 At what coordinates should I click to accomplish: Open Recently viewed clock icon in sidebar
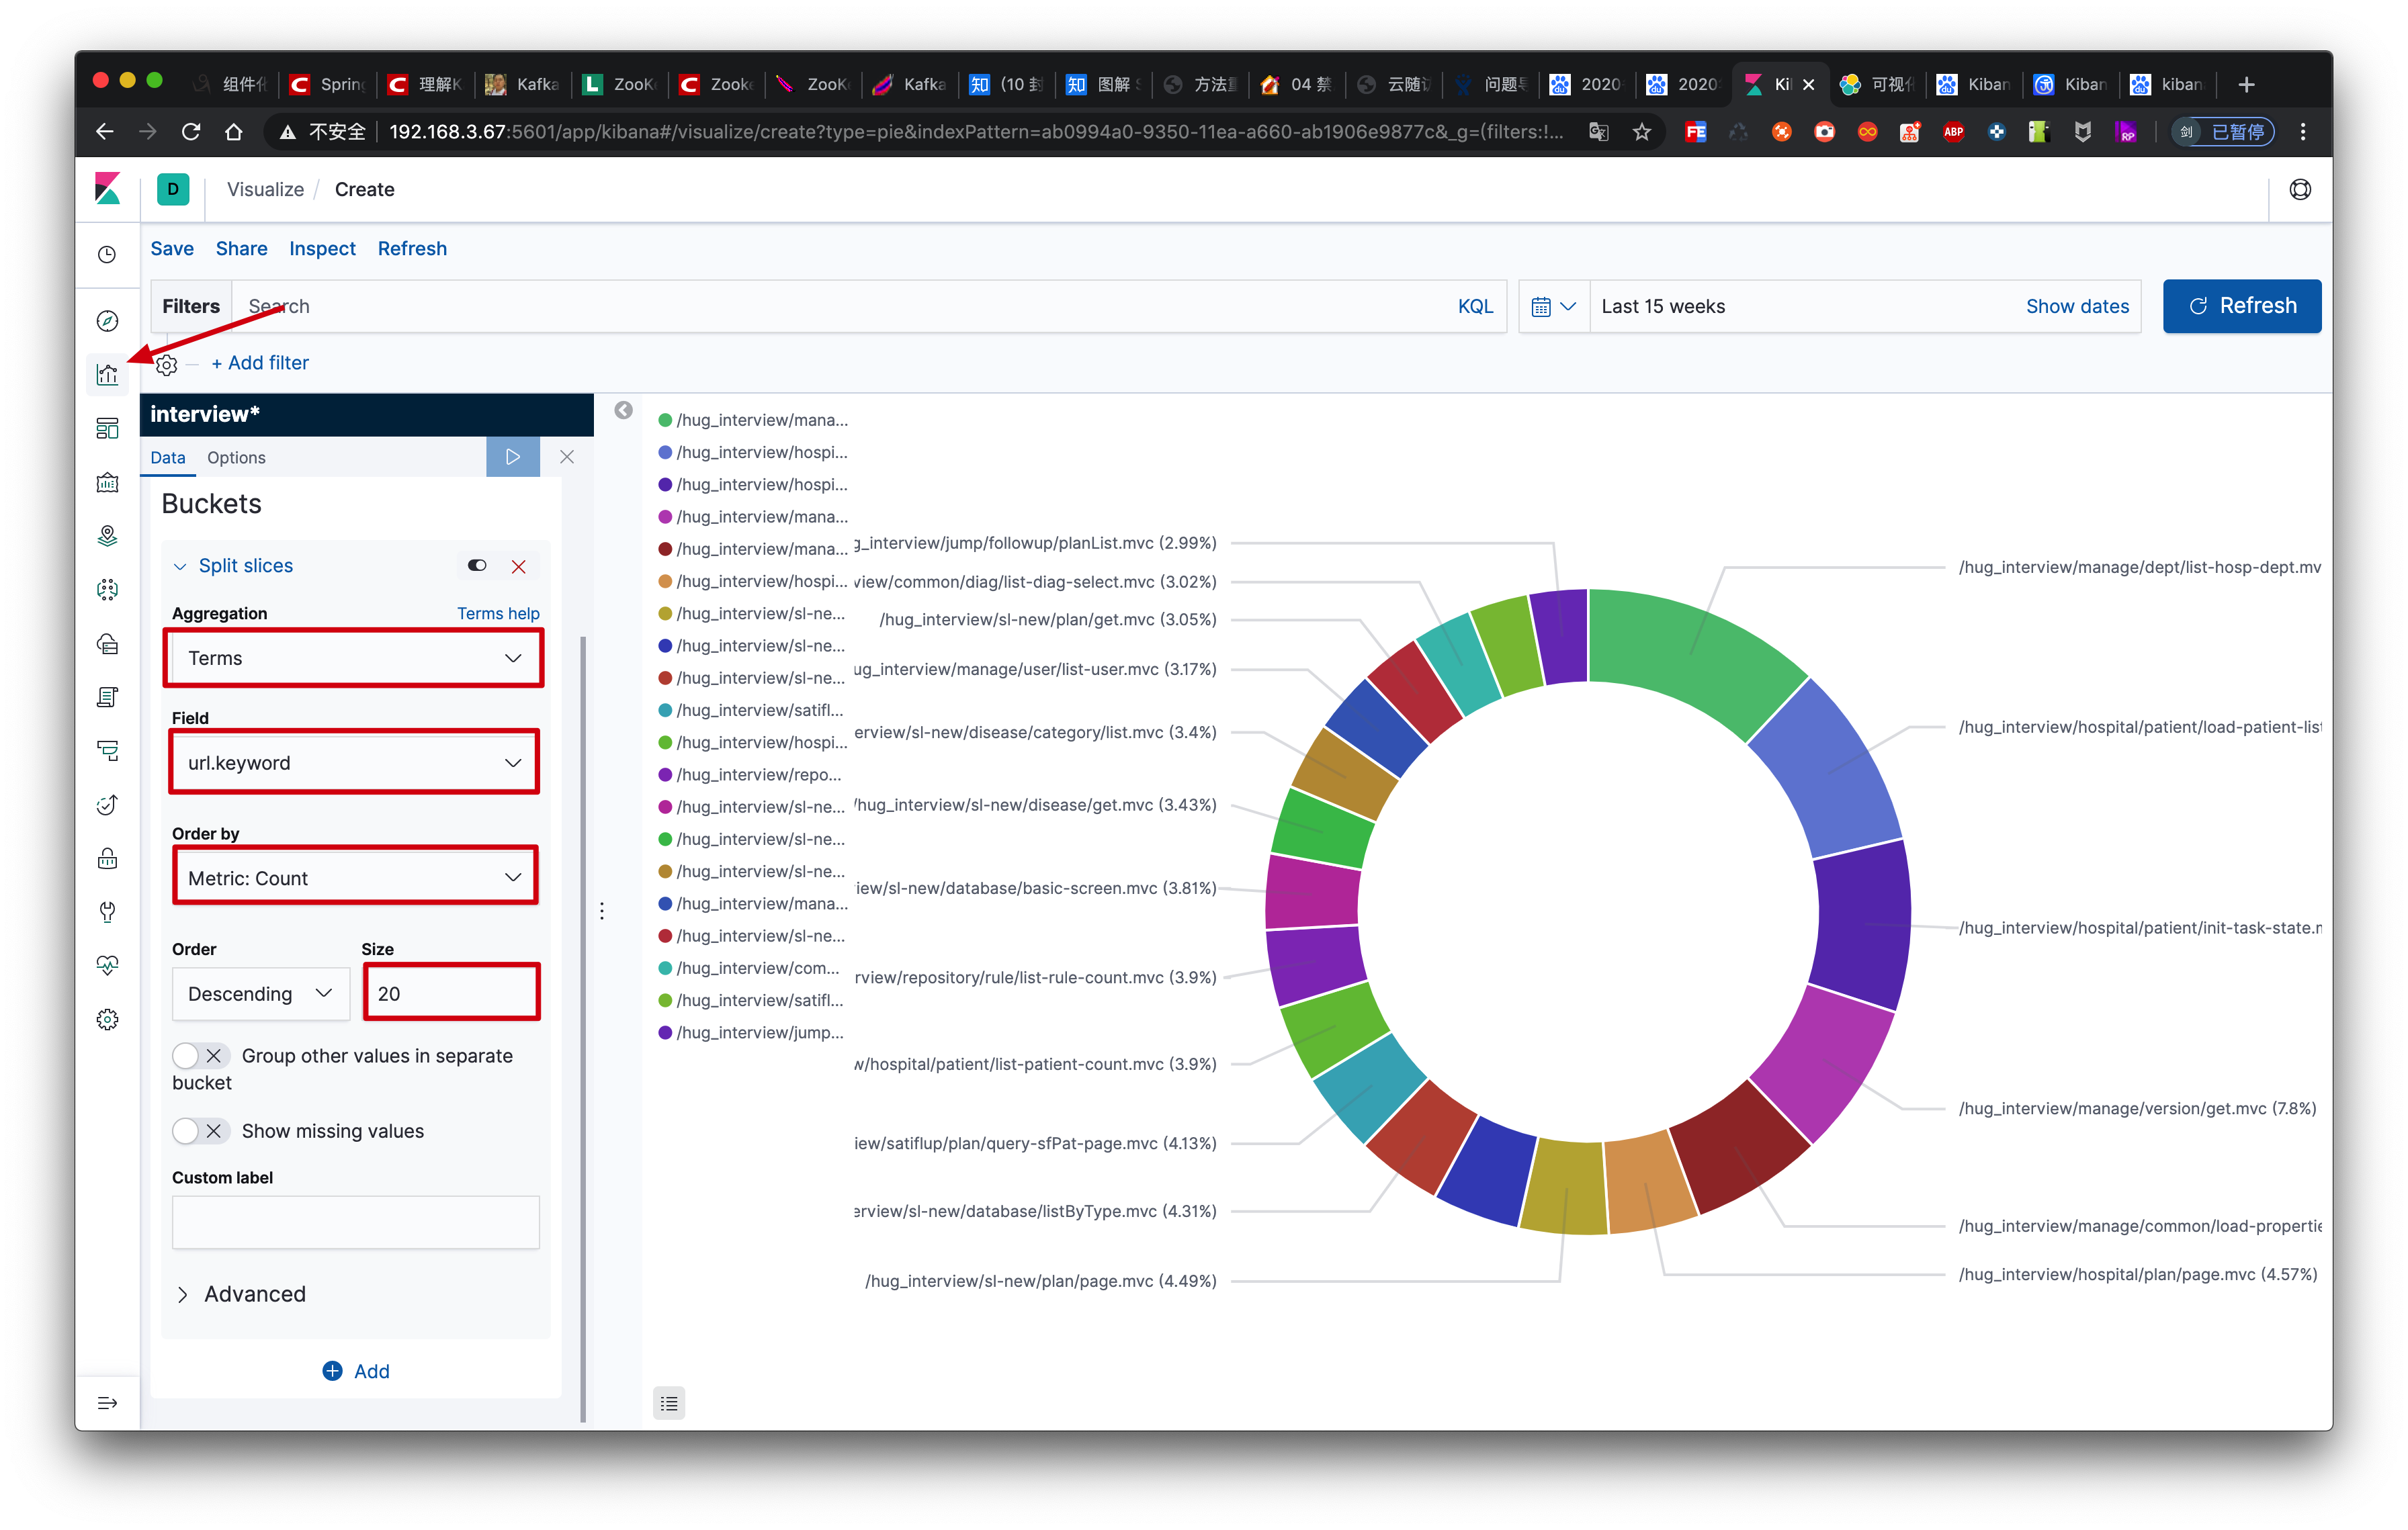(107, 255)
